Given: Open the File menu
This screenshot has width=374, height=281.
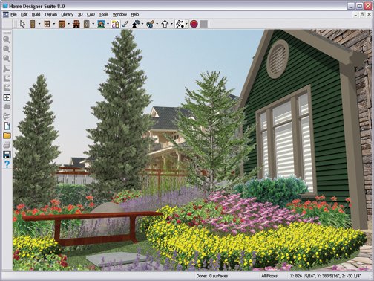Looking at the screenshot, I should [x=13, y=14].
